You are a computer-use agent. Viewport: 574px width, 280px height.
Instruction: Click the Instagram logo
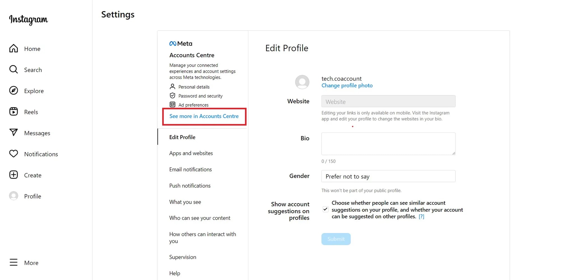point(29,20)
